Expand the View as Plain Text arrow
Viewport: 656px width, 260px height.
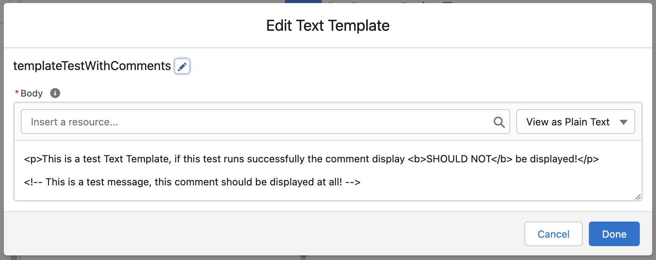624,122
